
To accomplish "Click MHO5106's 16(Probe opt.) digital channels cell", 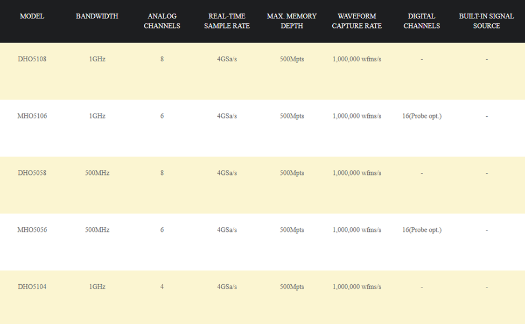I will (422, 116).
